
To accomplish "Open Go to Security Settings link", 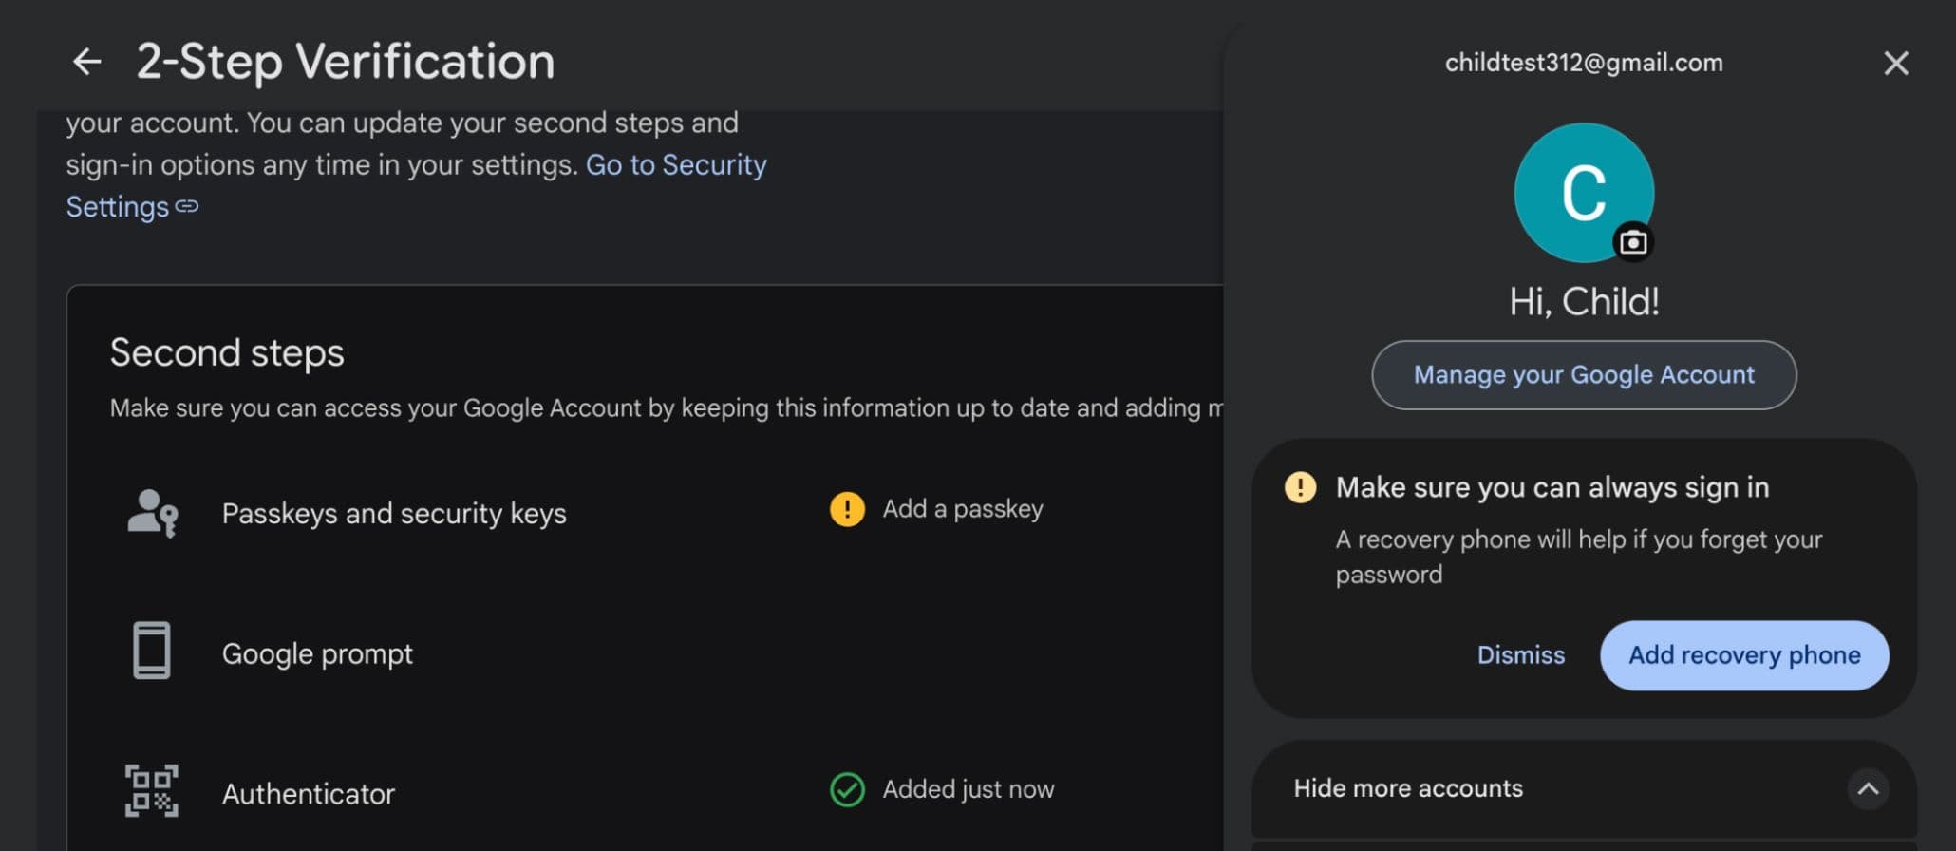I will click(x=416, y=185).
